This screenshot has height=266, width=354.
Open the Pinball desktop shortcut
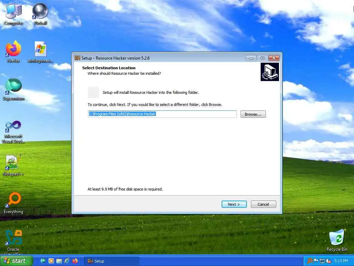click(40, 14)
